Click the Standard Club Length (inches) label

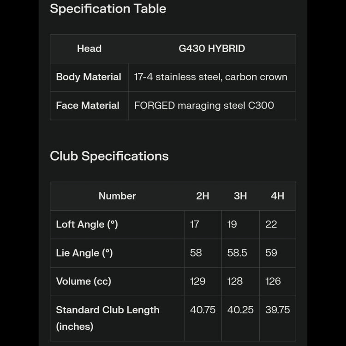pyautogui.click(x=107, y=318)
